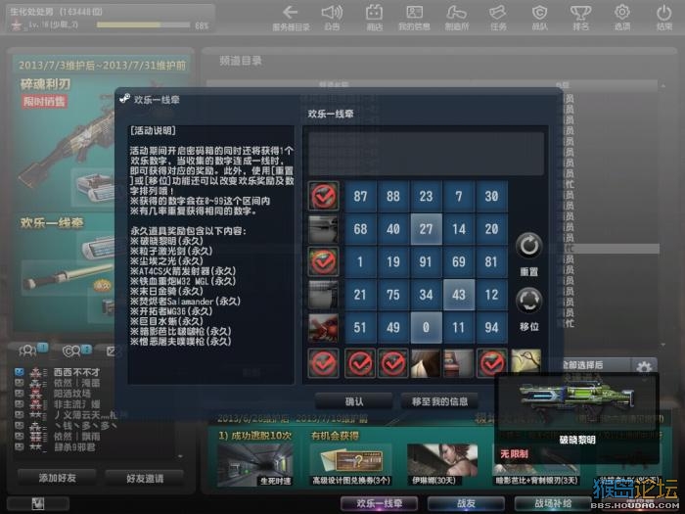Click the 结束 power-off icon

tap(664, 13)
